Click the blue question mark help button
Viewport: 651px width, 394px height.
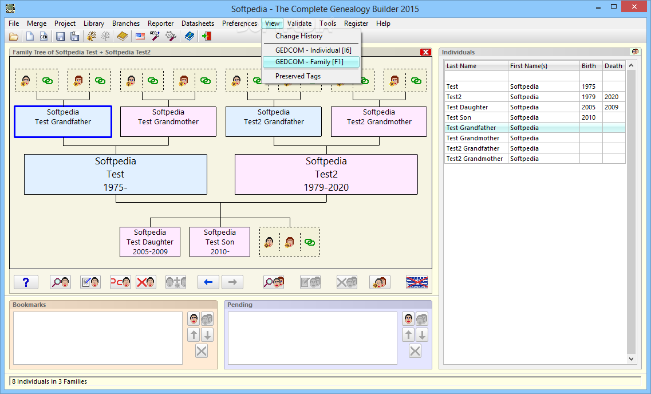pyautogui.click(x=26, y=282)
